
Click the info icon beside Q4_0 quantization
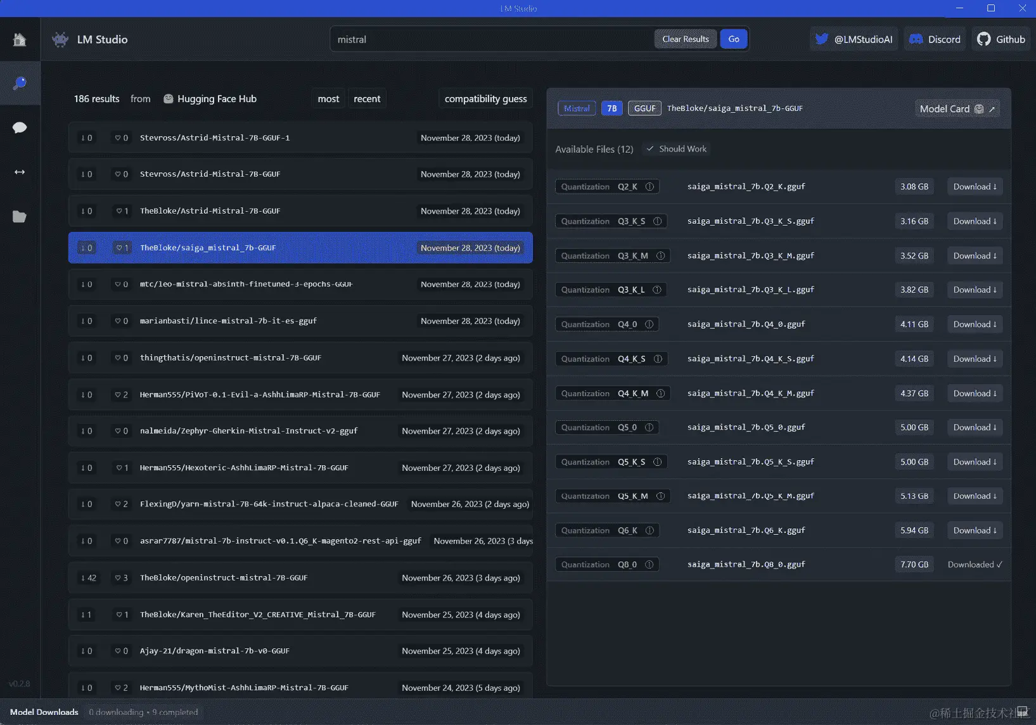tap(649, 324)
